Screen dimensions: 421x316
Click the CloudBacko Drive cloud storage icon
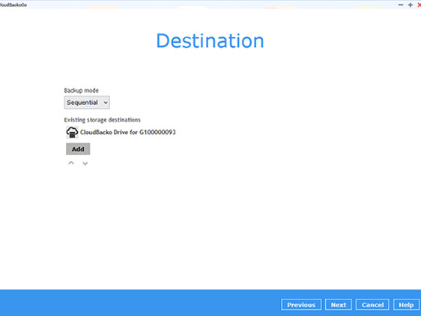click(72, 133)
